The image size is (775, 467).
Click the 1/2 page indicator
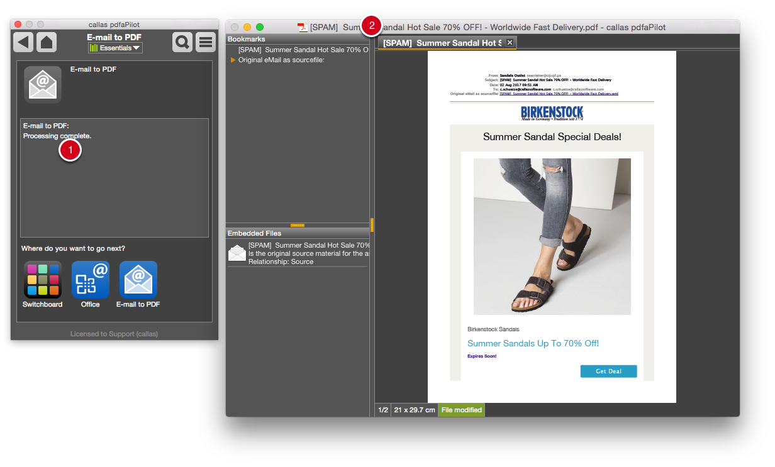(382, 410)
